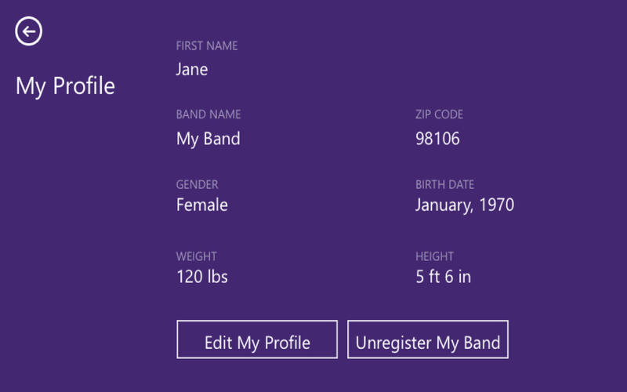The height and width of the screenshot is (392, 627).
Task: Click the GENDER field label
Action: click(x=197, y=185)
